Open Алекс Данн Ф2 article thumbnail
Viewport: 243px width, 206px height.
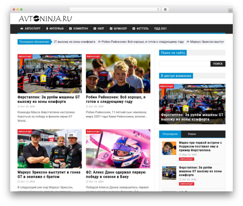pyautogui.click(x=118, y=149)
